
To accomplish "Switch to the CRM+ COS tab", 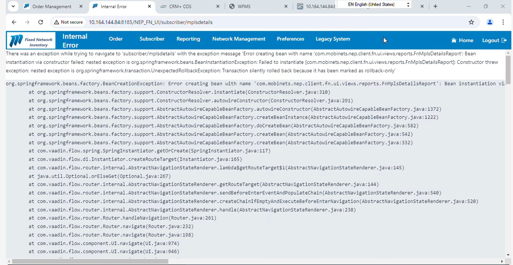I will [180, 6].
